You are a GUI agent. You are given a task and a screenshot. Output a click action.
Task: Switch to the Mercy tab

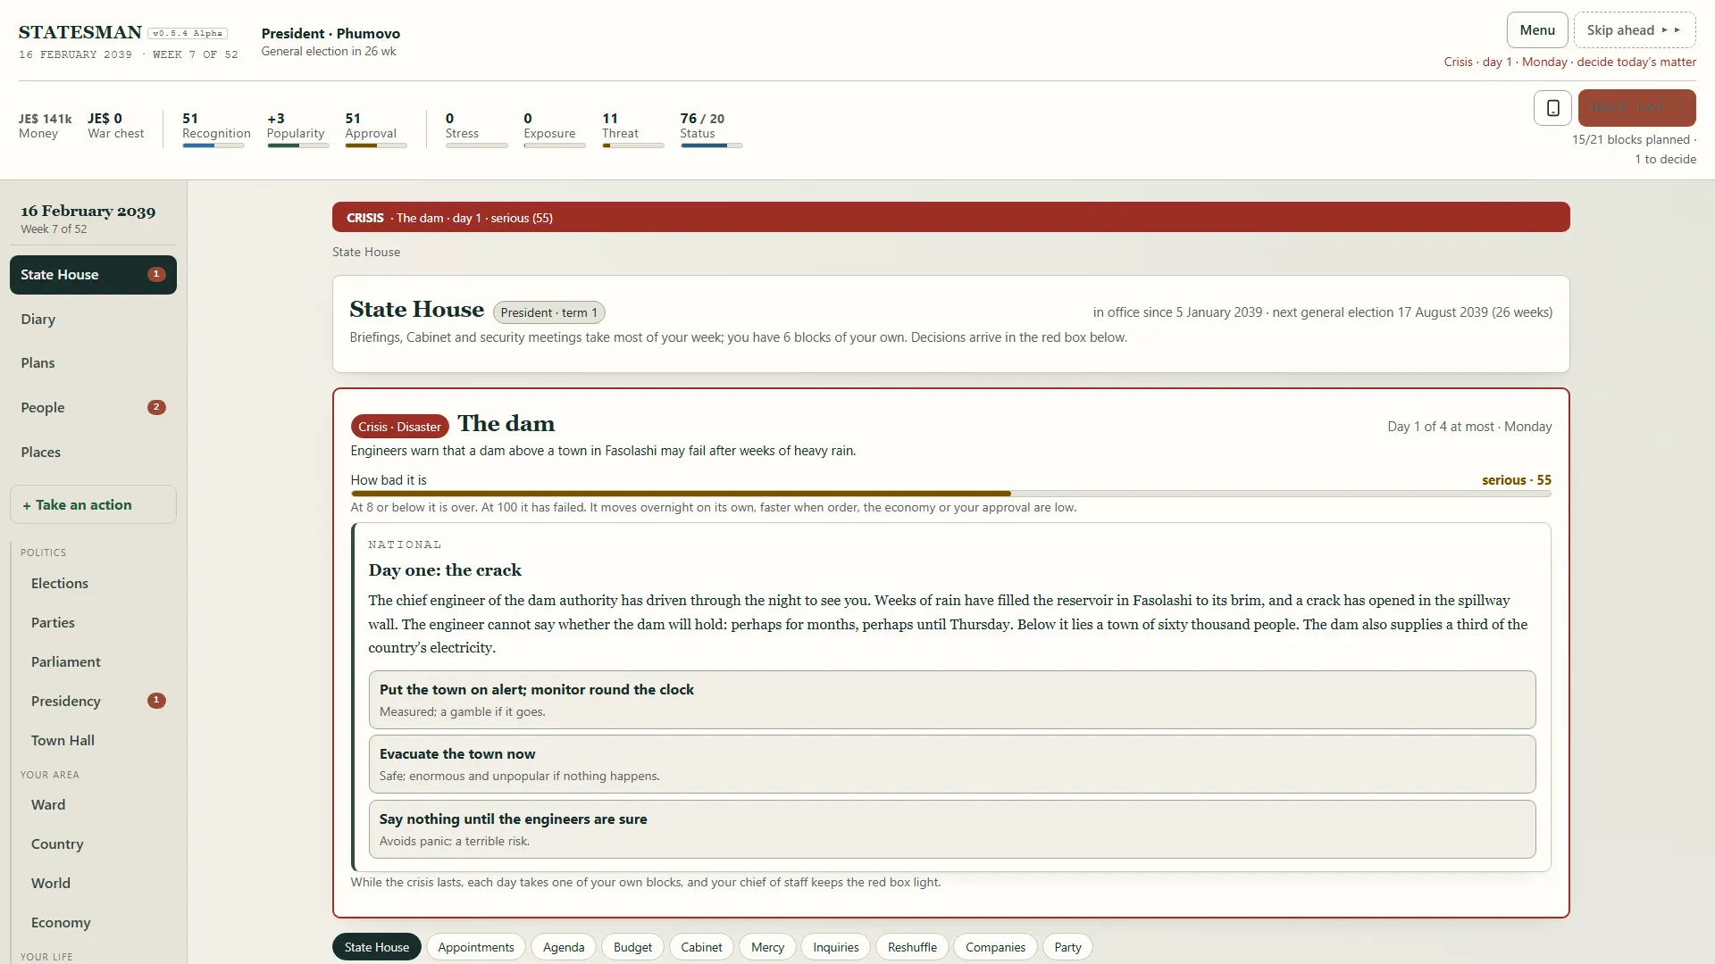click(767, 947)
